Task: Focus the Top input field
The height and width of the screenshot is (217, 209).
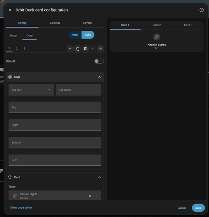Action: tap(55, 107)
